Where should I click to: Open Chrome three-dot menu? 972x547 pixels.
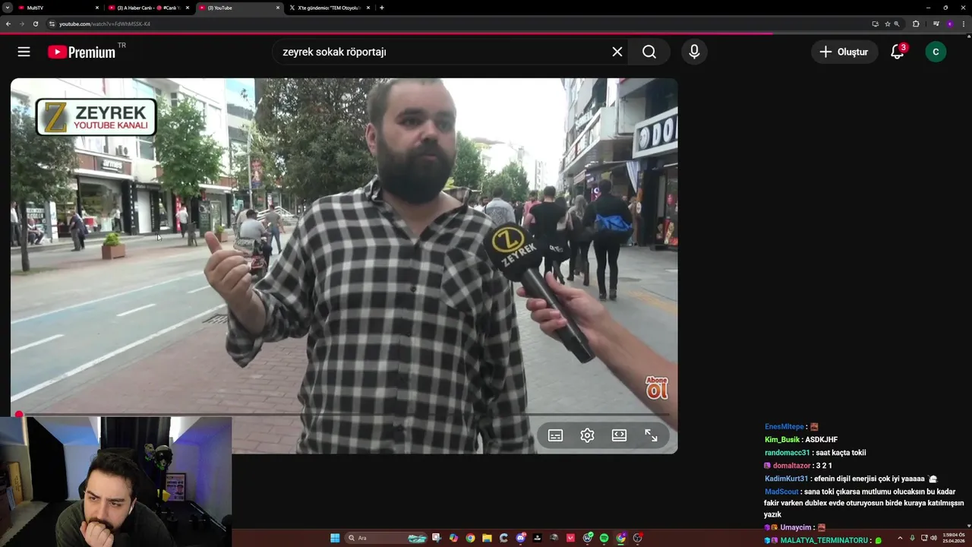click(964, 24)
